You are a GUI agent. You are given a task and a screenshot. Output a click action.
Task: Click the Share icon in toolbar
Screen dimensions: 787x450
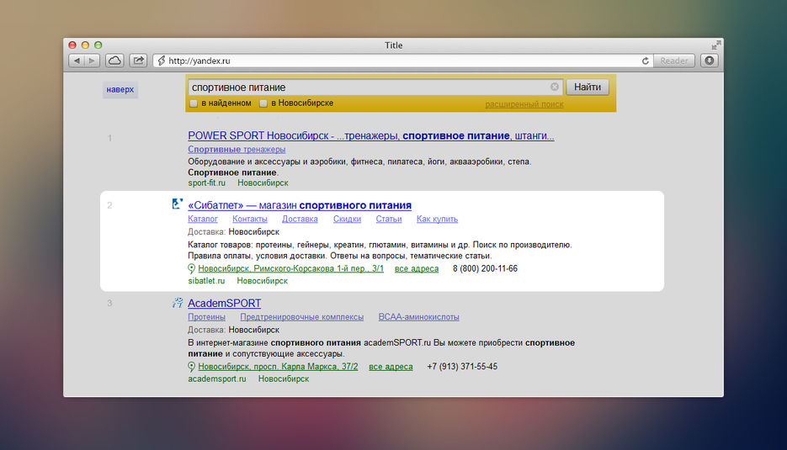pos(138,61)
